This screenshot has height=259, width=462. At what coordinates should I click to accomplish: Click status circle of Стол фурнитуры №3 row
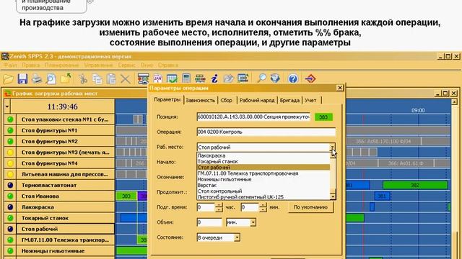tap(10, 152)
